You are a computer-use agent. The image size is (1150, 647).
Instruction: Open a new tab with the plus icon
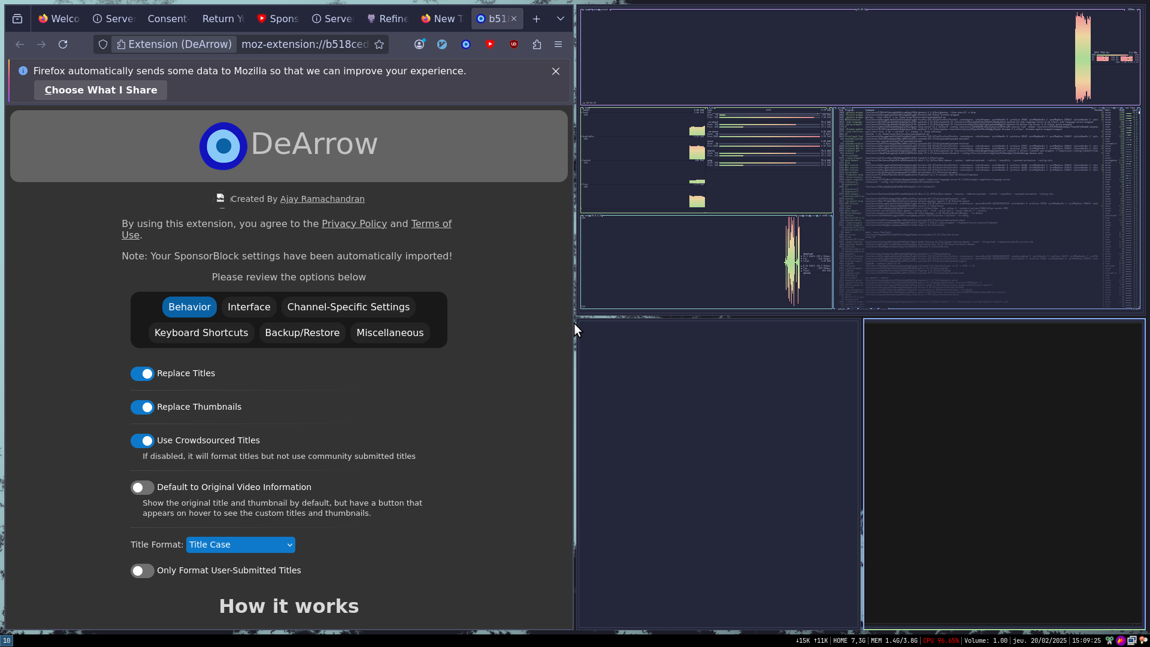click(537, 19)
